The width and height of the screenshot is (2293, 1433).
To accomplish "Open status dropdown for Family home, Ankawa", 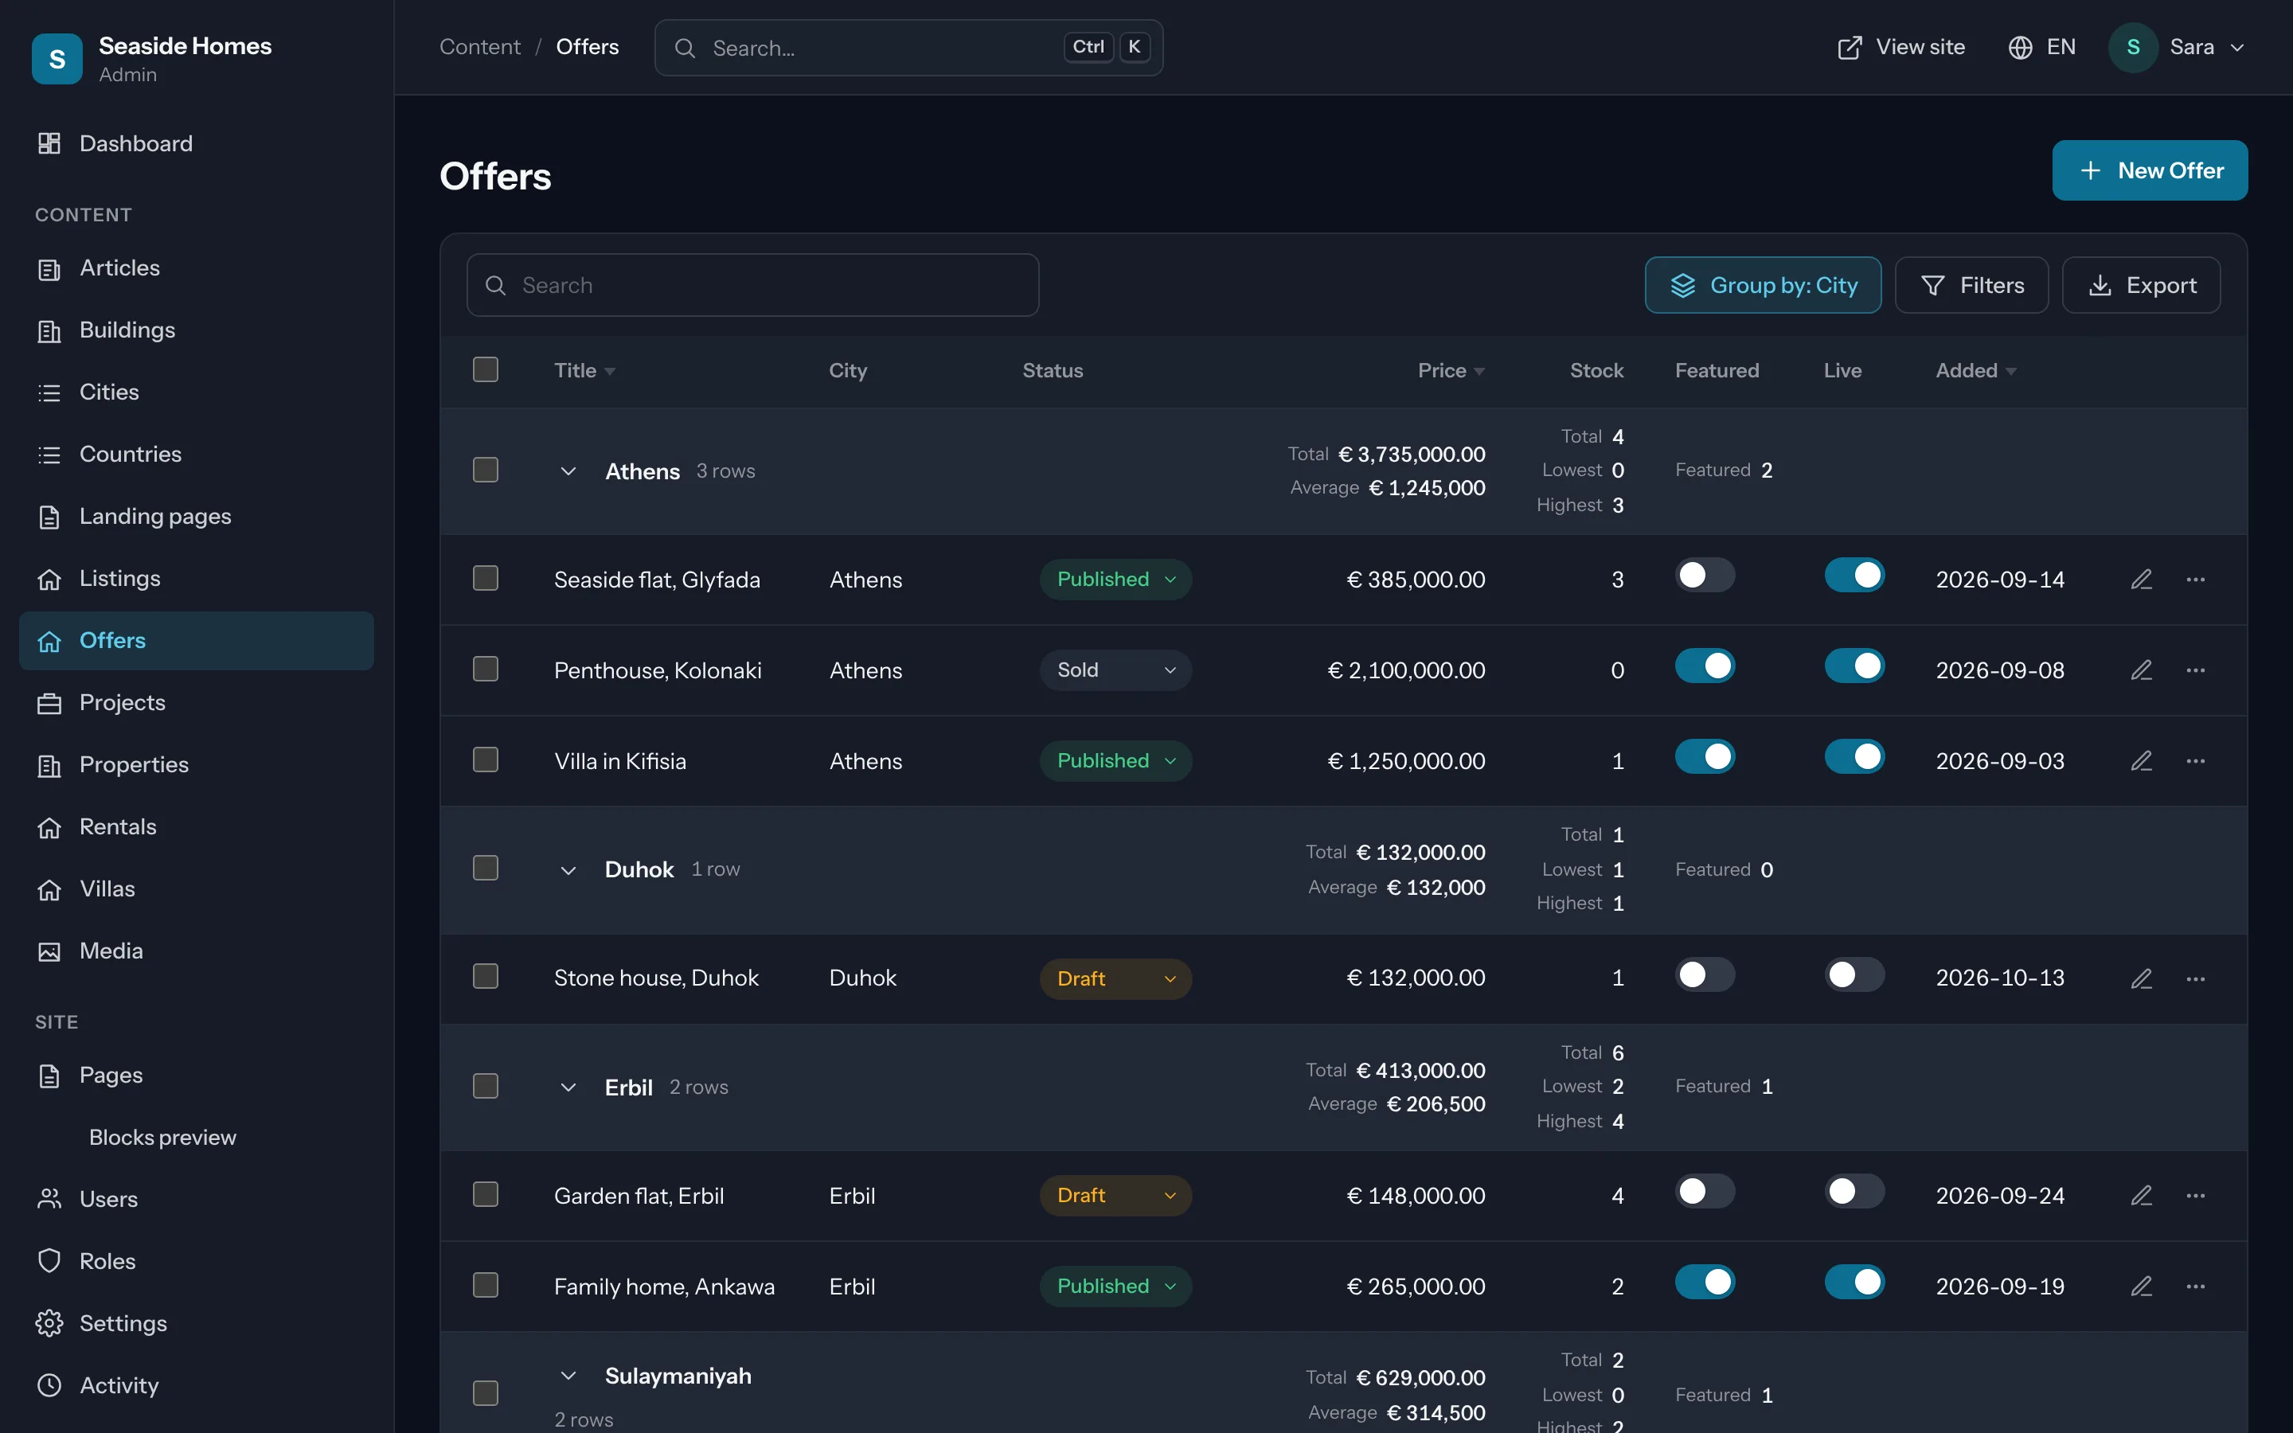I will [x=1115, y=1286].
